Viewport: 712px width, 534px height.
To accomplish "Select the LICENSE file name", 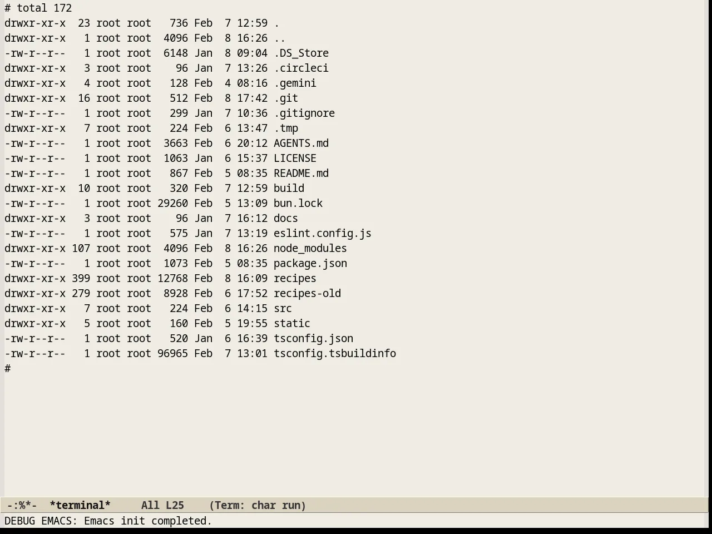I will [295, 159].
